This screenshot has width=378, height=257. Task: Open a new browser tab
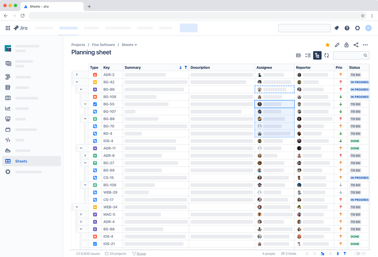[89, 6]
